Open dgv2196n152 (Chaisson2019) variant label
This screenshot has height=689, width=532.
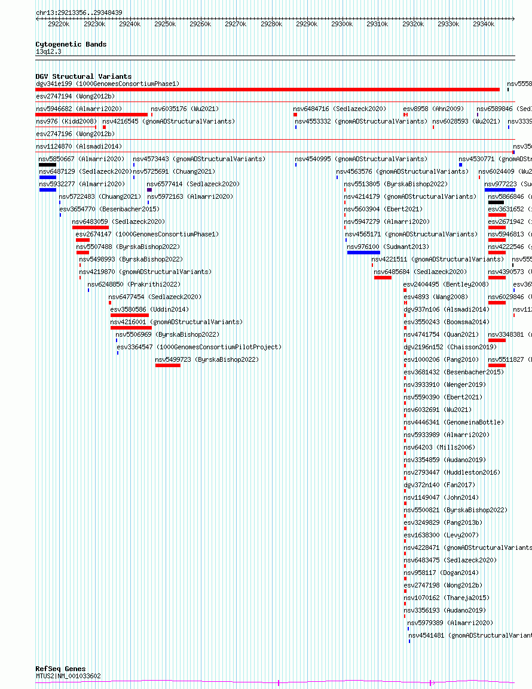click(450, 347)
